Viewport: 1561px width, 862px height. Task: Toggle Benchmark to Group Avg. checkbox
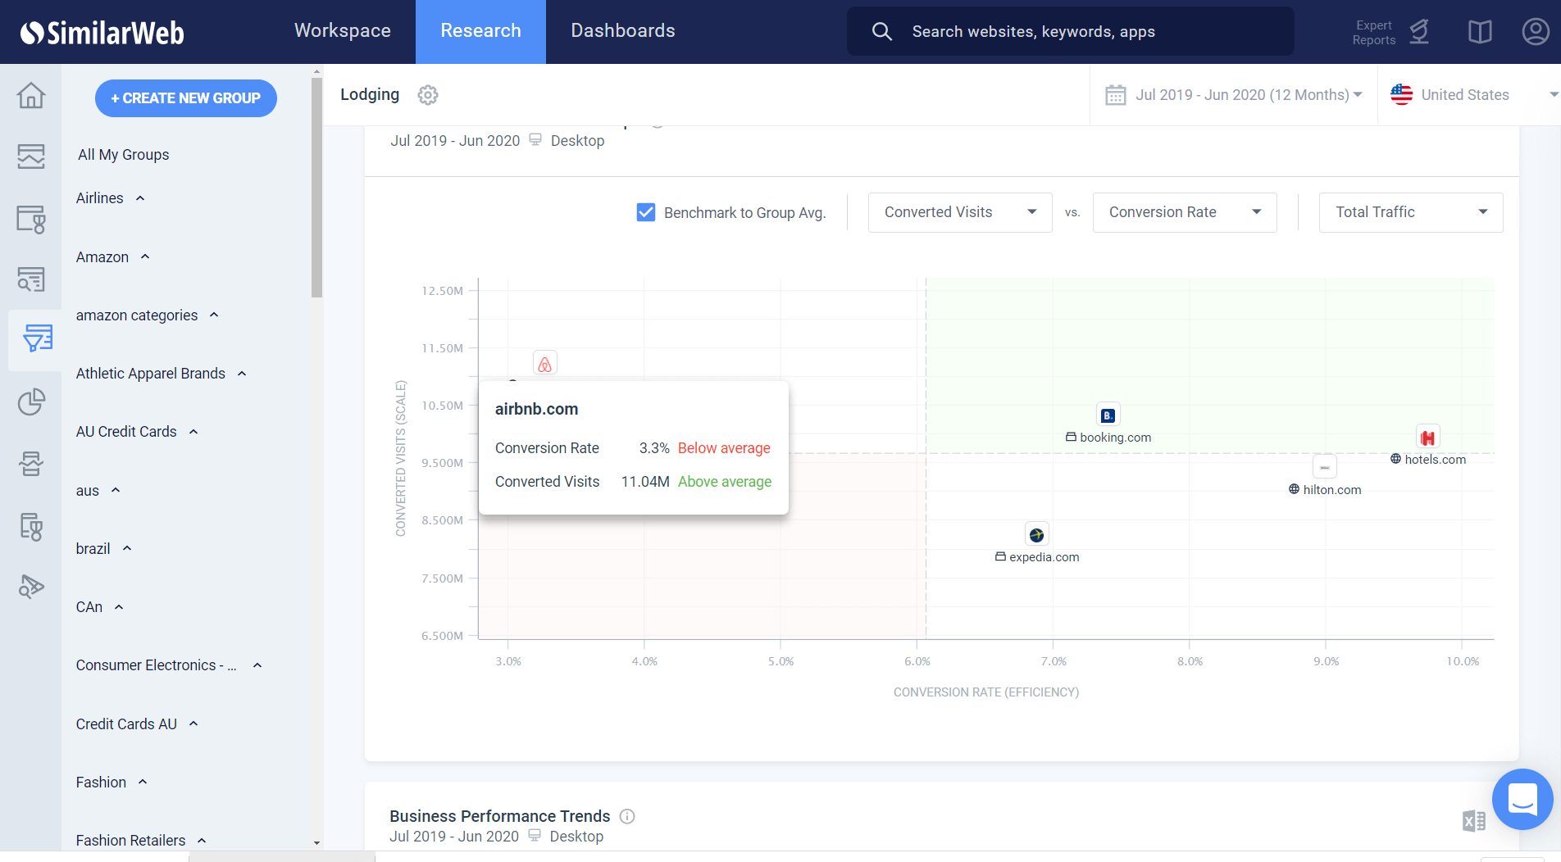[x=646, y=212]
